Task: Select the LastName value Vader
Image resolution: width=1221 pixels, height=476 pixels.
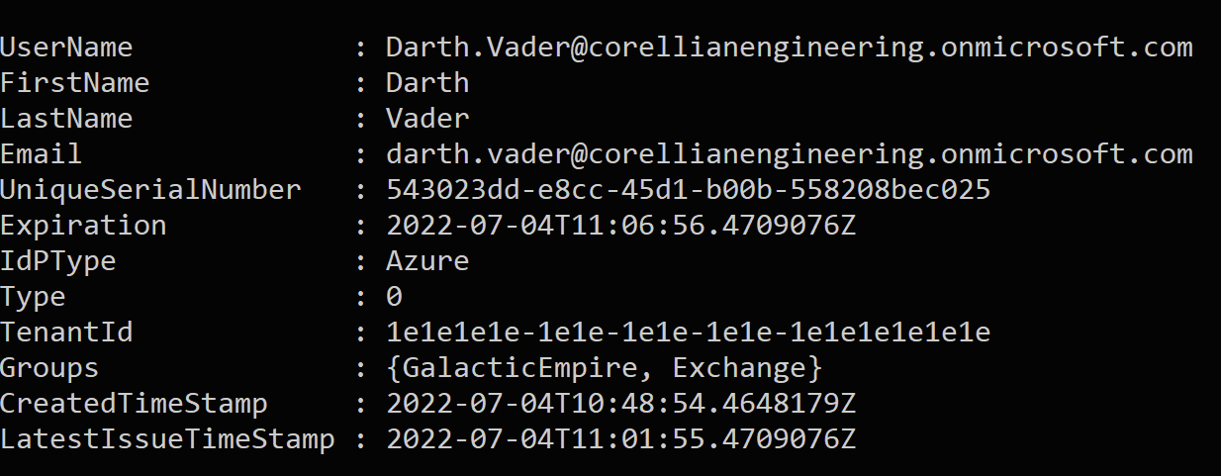Action: pos(427,119)
